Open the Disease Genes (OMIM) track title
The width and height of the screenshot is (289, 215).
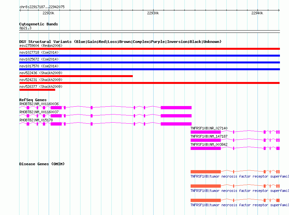point(42,164)
